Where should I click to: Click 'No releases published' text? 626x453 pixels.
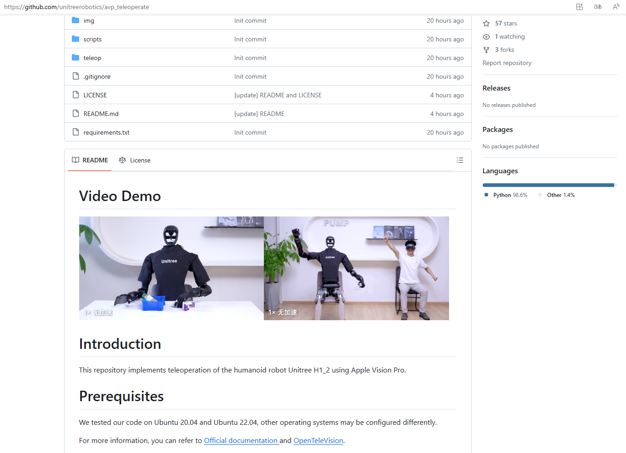pyautogui.click(x=509, y=105)
